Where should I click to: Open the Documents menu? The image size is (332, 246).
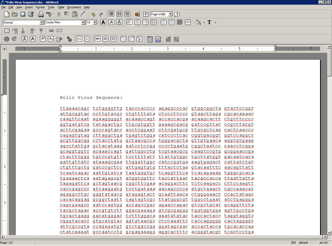coord(74,7)
